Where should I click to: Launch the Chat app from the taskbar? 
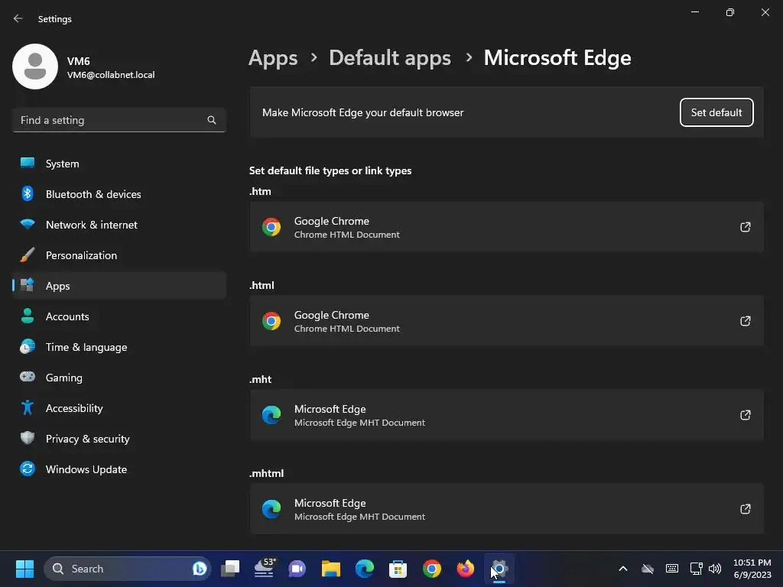coord(297,569)
